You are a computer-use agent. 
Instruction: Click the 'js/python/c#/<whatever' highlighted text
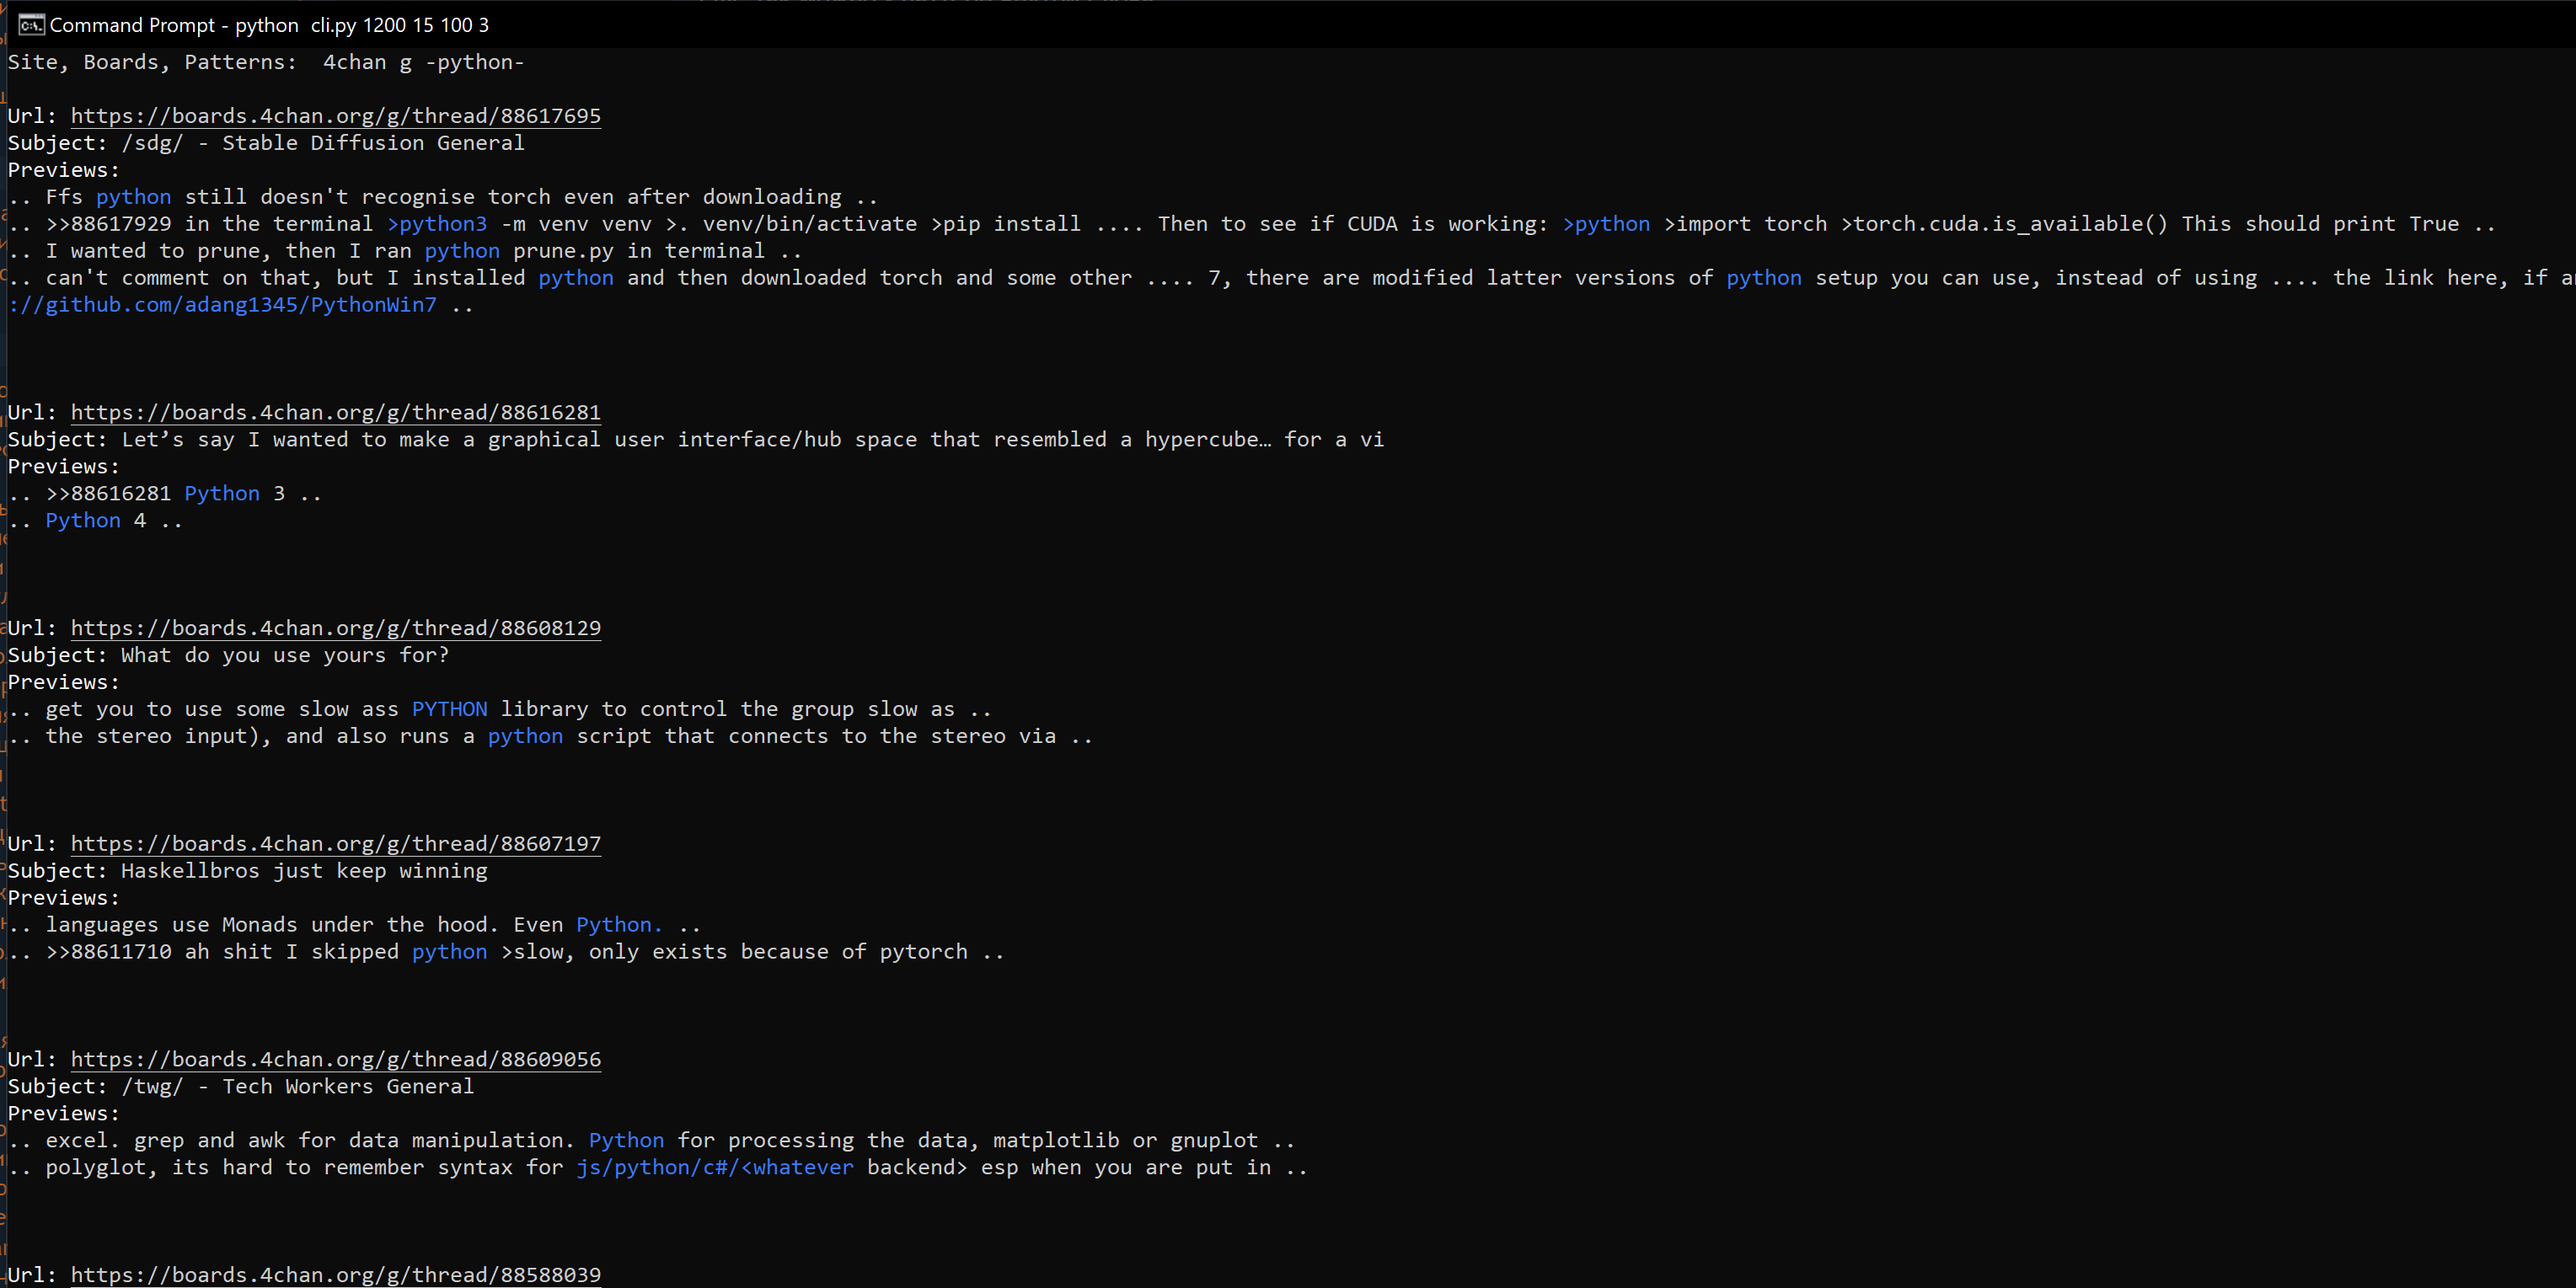pyautogui.click(x=714, y=1168)
